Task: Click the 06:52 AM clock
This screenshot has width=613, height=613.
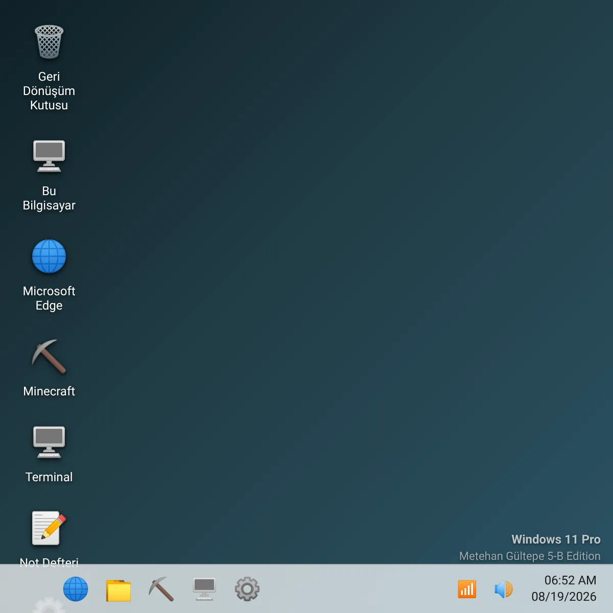Action: (570, 580)
